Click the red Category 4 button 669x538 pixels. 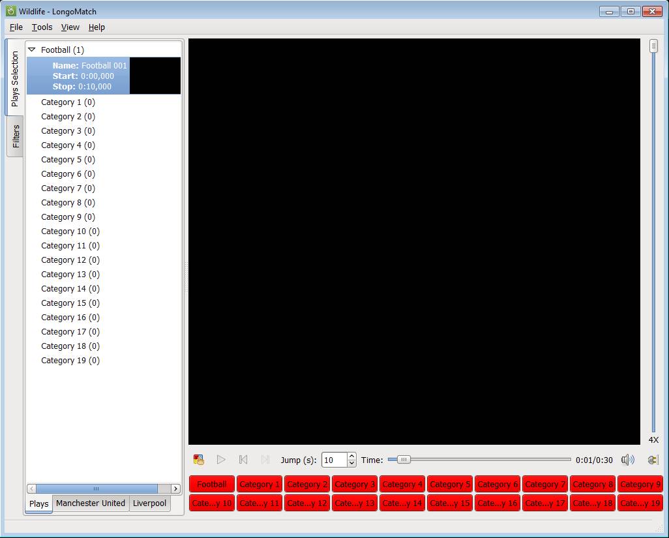(402, 485)
